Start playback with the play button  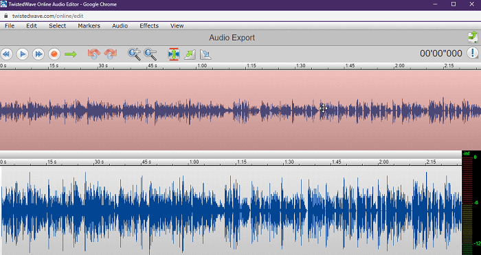23,54
